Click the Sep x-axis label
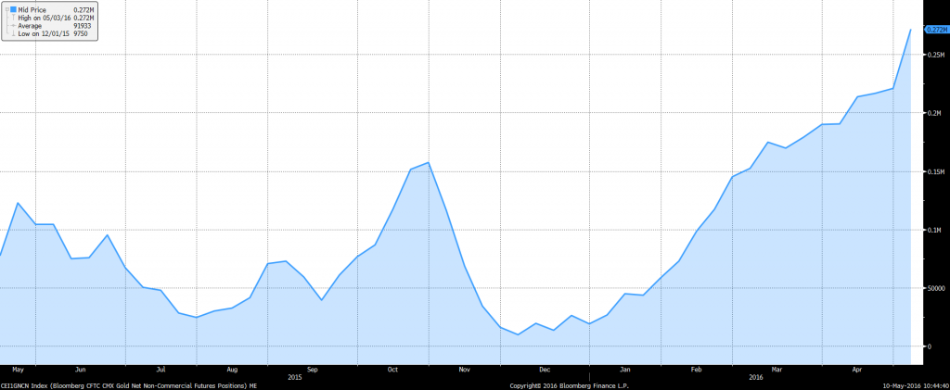The width and height of the screenshot is (950, 390). click(313, 369)
